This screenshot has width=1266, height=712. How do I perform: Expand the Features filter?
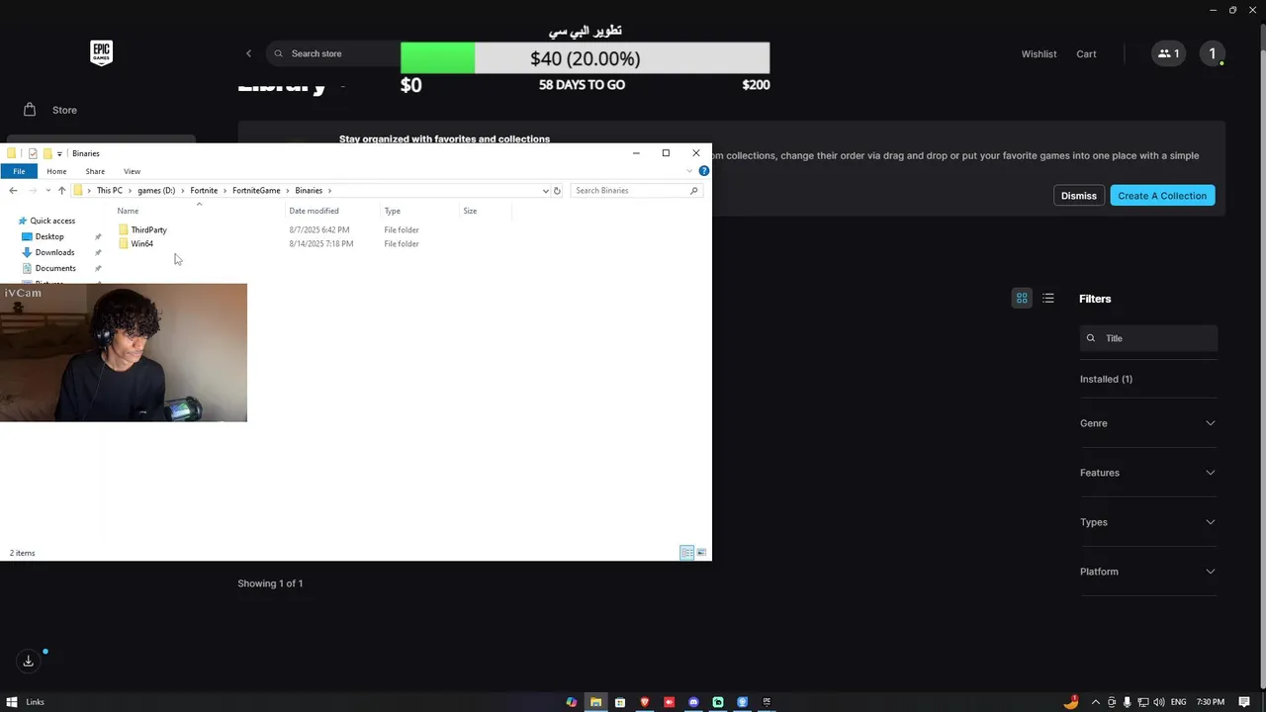point(1147,473)
